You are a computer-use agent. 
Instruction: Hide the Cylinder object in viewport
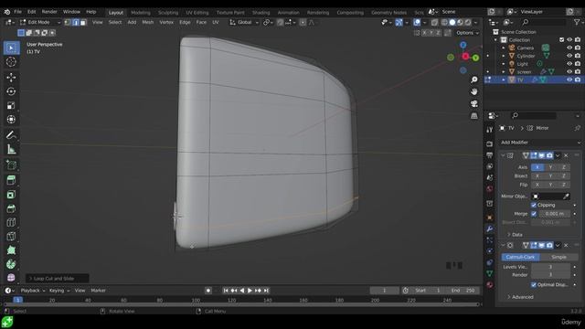click(569, 56)
